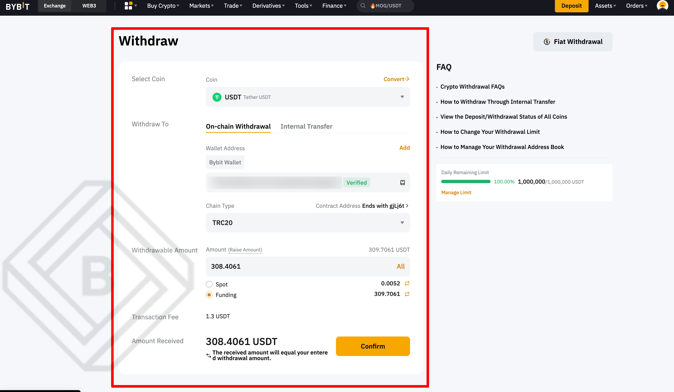
Task: Click refresh icon next to Funding balance
Action: pos(407,294)
